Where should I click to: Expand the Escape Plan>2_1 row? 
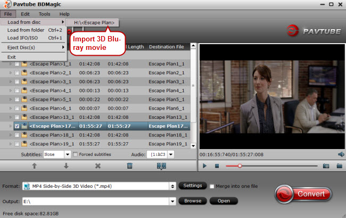coord(10,73)
